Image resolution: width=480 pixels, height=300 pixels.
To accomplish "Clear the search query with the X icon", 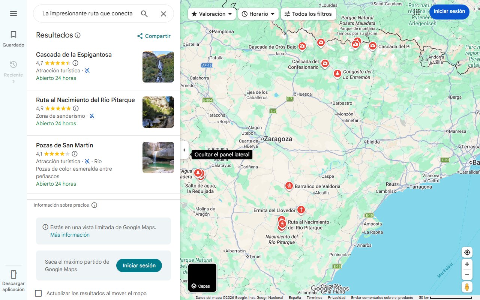I will click(x=163, y=13).
